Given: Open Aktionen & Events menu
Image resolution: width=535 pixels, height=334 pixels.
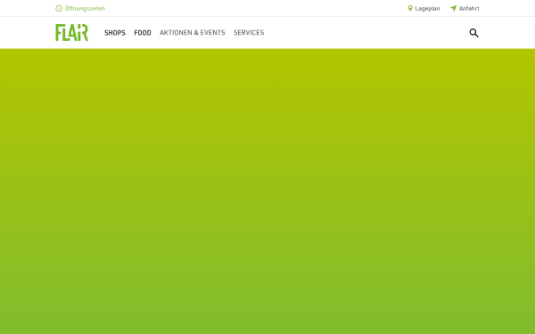Looking at the screenshot, I should tap(193, 33).
